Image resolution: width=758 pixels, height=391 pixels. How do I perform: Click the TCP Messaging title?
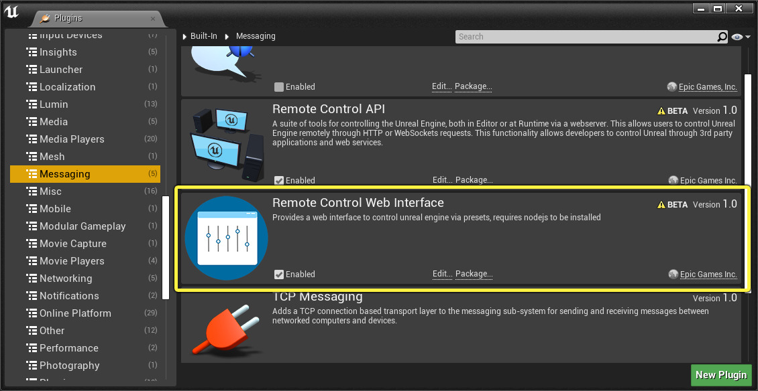317,296
